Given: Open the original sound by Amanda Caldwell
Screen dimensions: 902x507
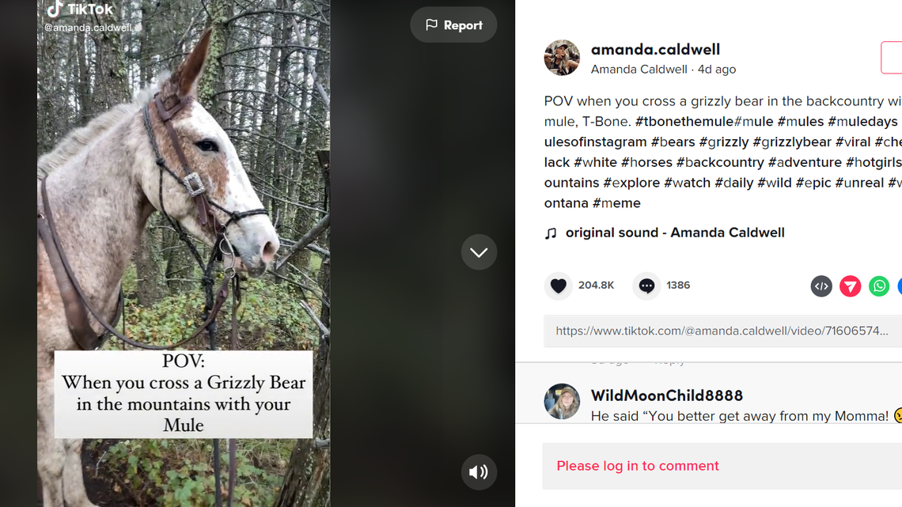Looking at the screenshot, I should [x=675, y=232].
